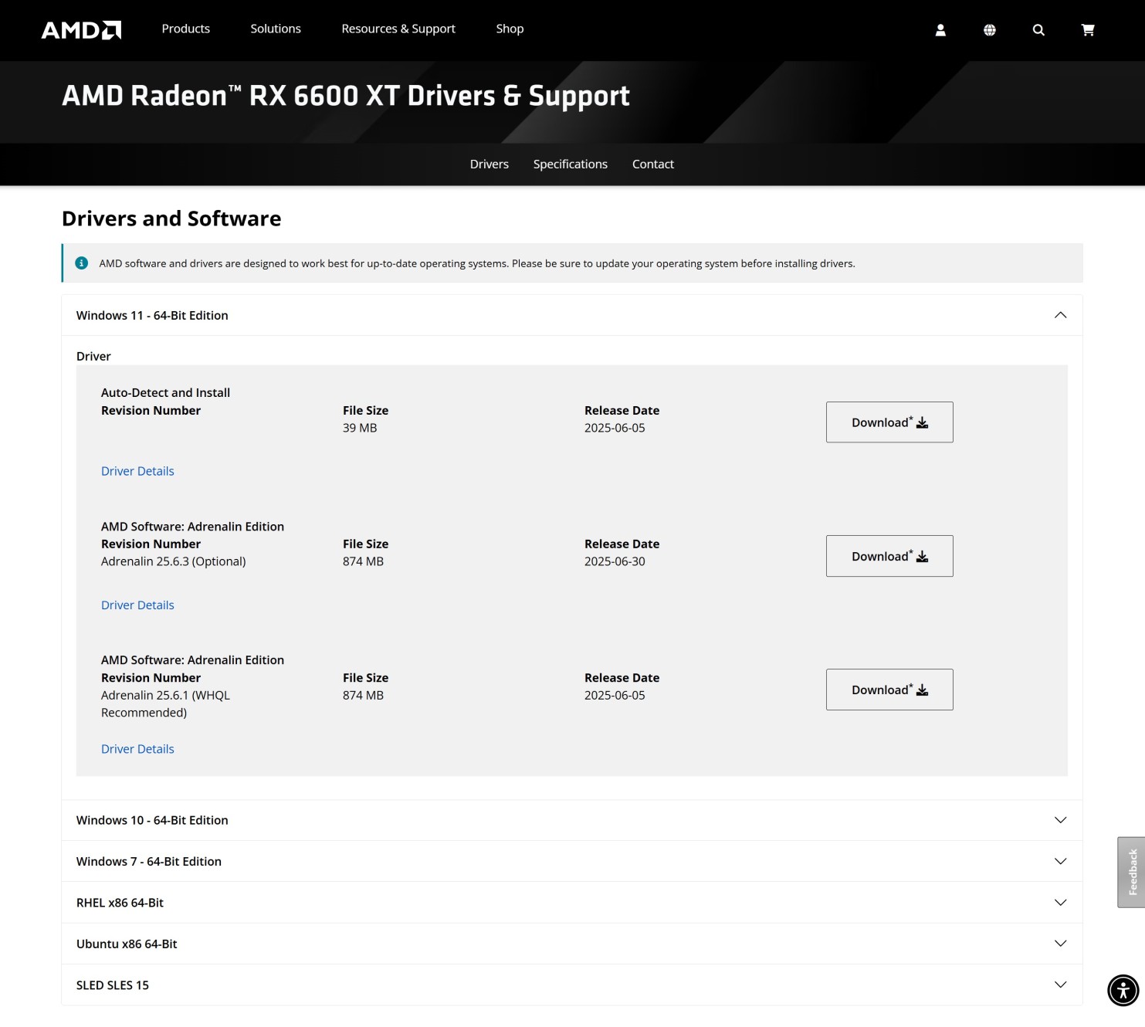Download Adrenalin 25.6.3 Optional driver
The height and width of the screenshot is (1027, 1145).
tap(889, 556)
